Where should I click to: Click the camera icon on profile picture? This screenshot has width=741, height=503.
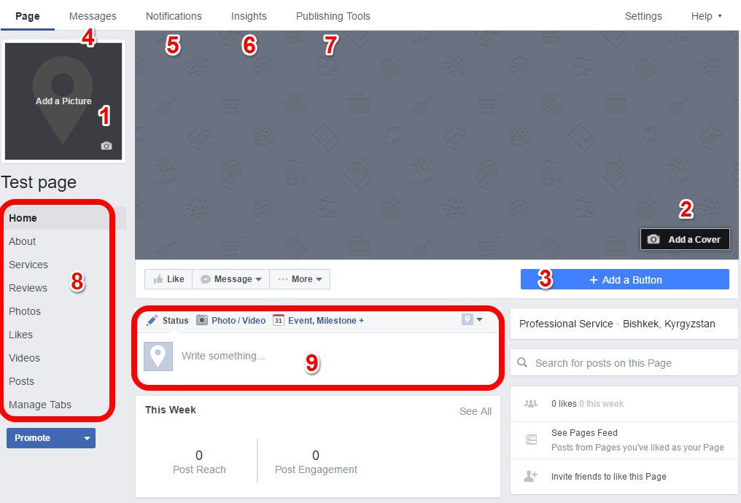(106, 146)
